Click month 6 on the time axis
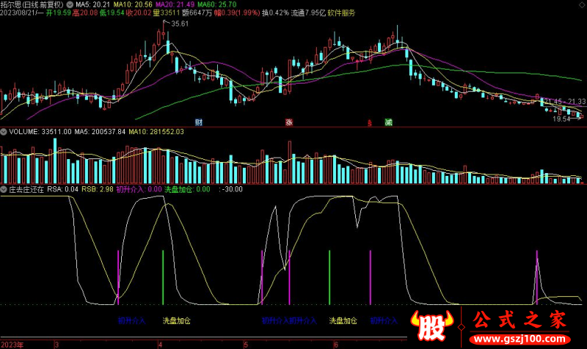Viewport: 587px width, 349px height. [336, 345]
